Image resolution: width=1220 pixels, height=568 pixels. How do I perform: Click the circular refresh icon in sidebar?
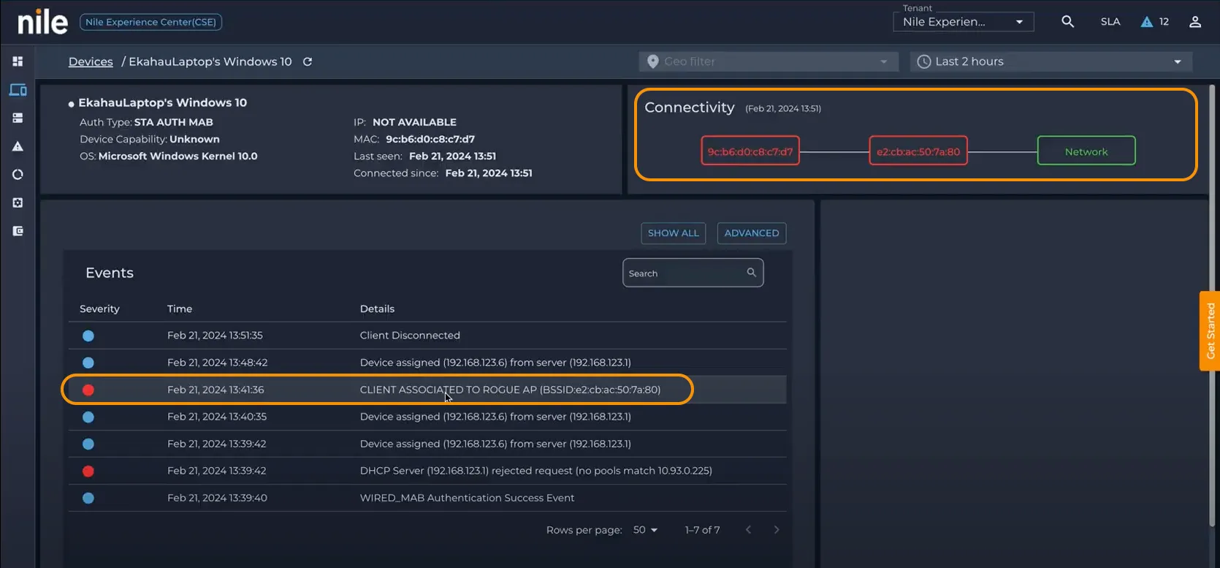[18, 175]
